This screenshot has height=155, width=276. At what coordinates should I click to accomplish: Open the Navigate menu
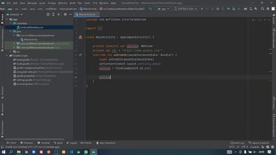click(x=32, y=3)
